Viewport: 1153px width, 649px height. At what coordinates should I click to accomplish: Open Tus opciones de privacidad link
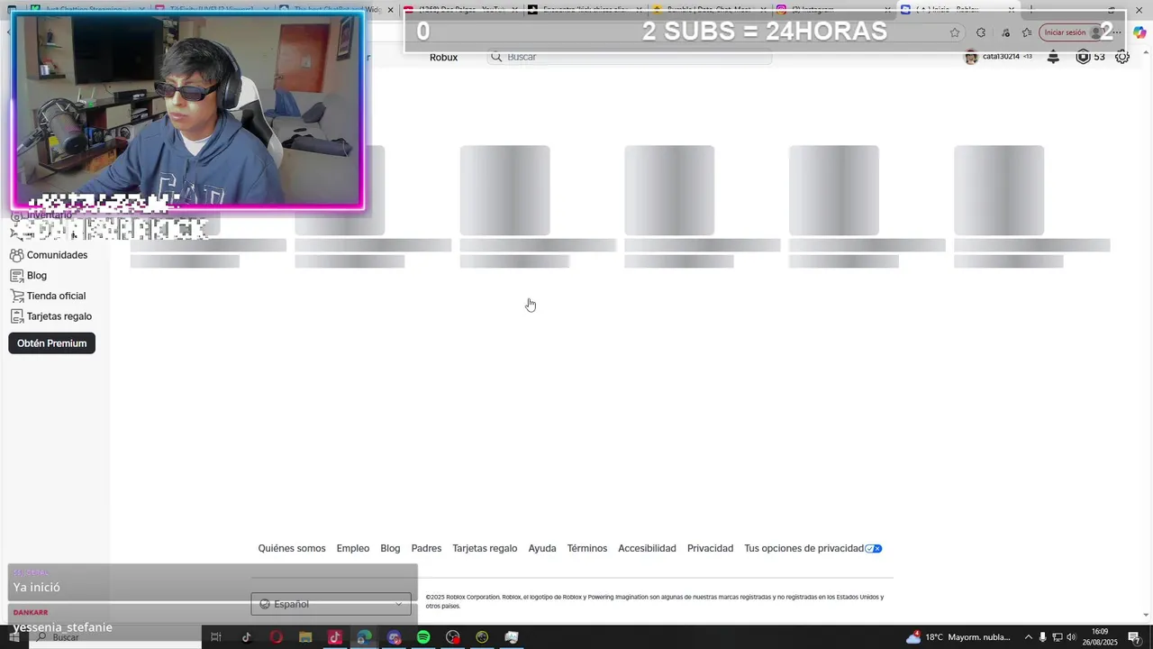click(x=813, y=548)
